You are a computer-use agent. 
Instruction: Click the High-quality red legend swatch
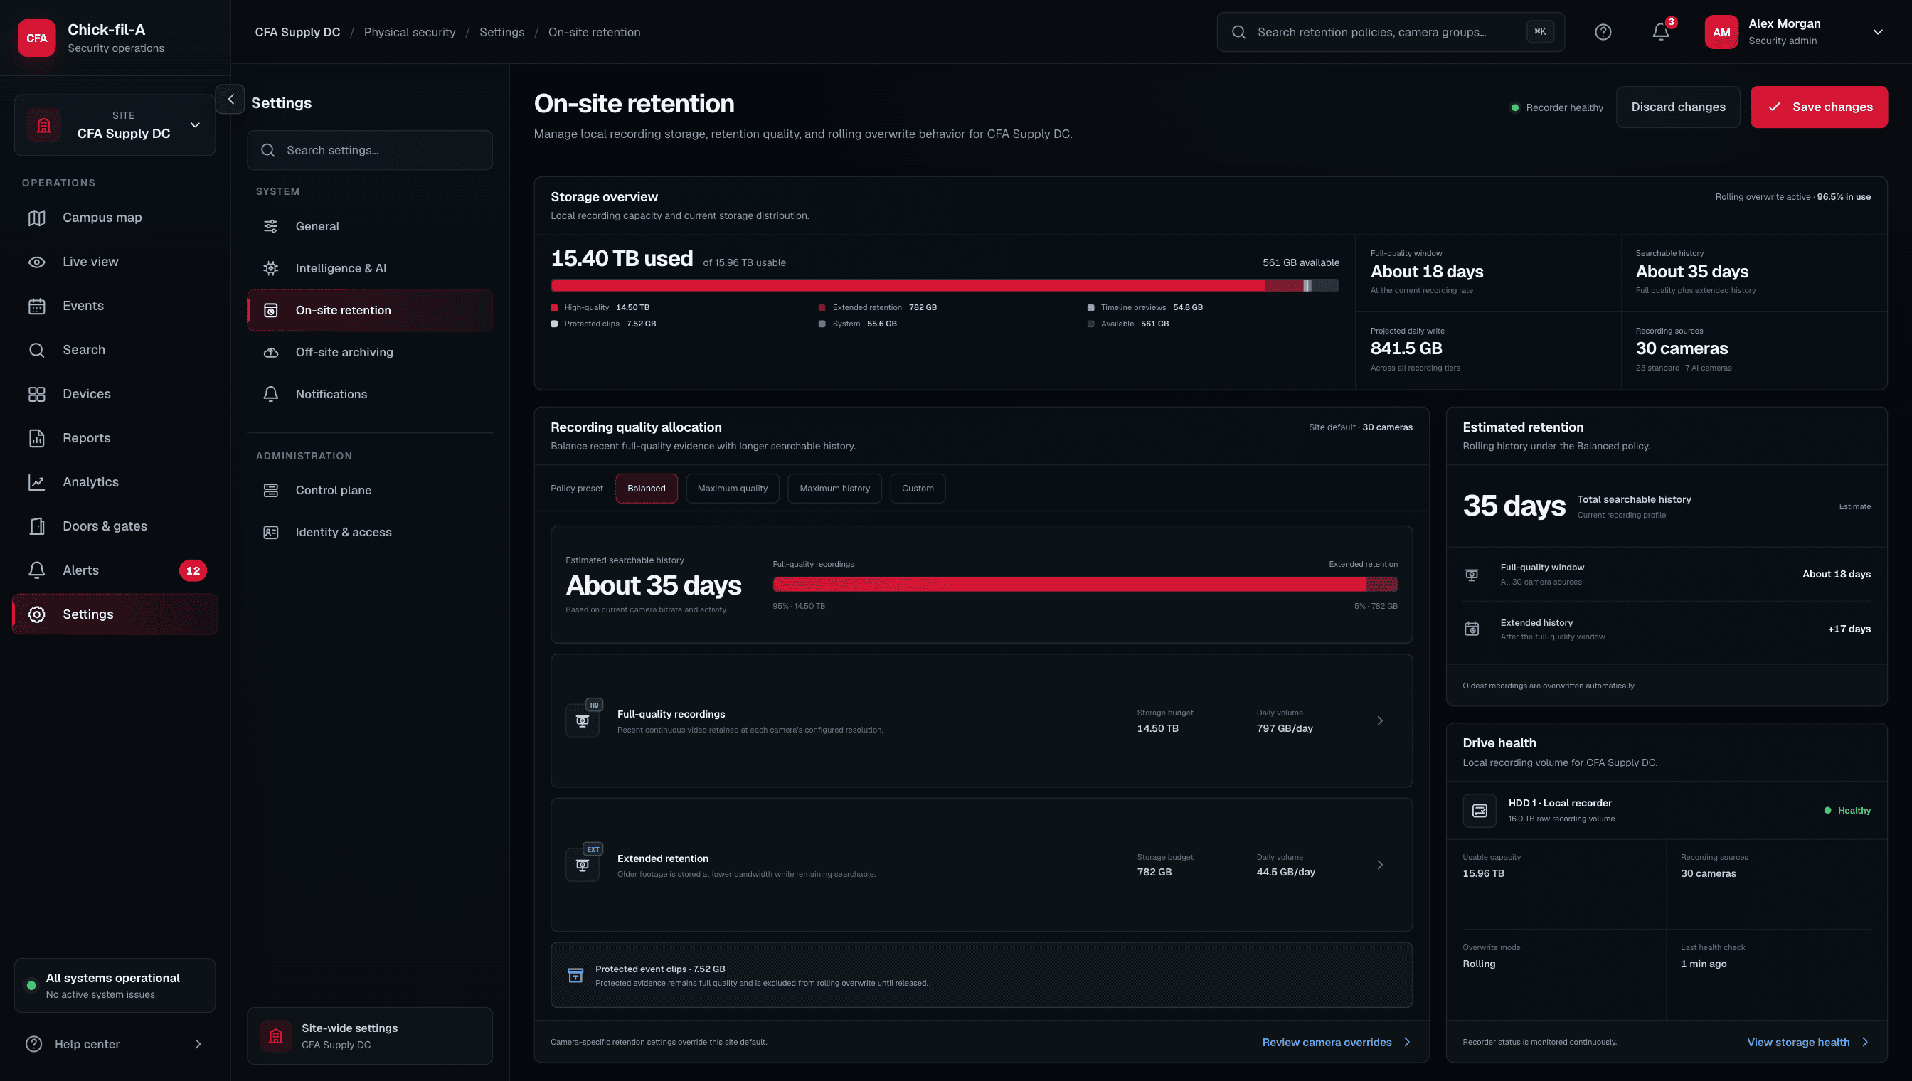[554, 307]
